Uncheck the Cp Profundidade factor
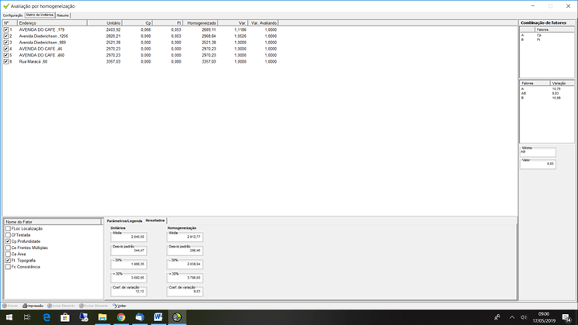 pyautogui.click(x=8, y=241)
